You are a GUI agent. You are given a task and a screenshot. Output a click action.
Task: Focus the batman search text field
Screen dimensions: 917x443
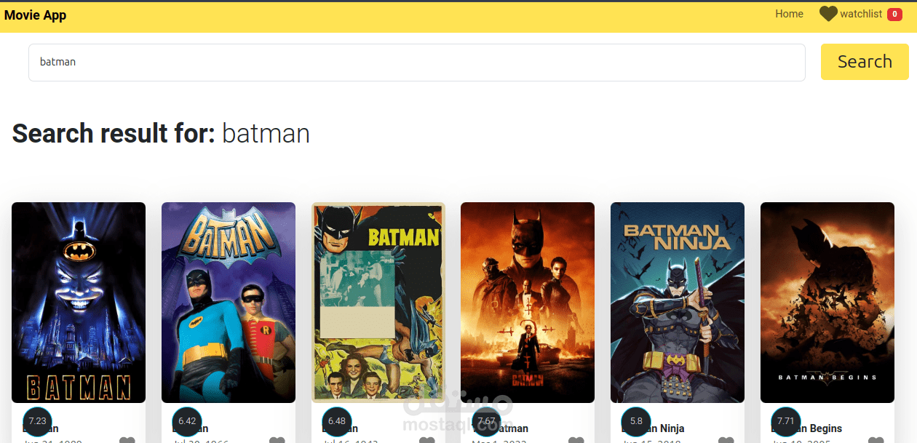pyautogui.click(x=416, y=63)
